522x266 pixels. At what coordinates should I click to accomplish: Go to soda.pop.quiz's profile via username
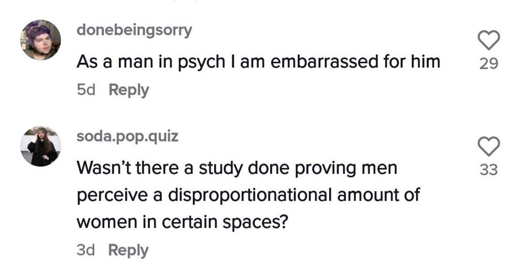click(x=127, y=137)
